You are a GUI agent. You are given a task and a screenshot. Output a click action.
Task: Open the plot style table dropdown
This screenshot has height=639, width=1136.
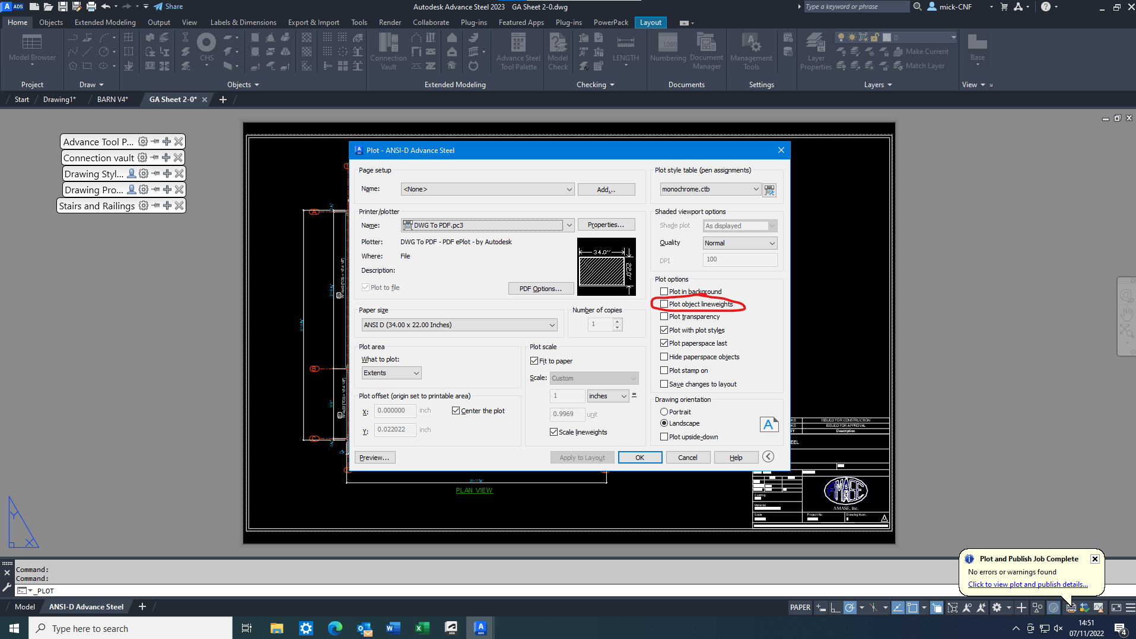[x=710, y=189]
